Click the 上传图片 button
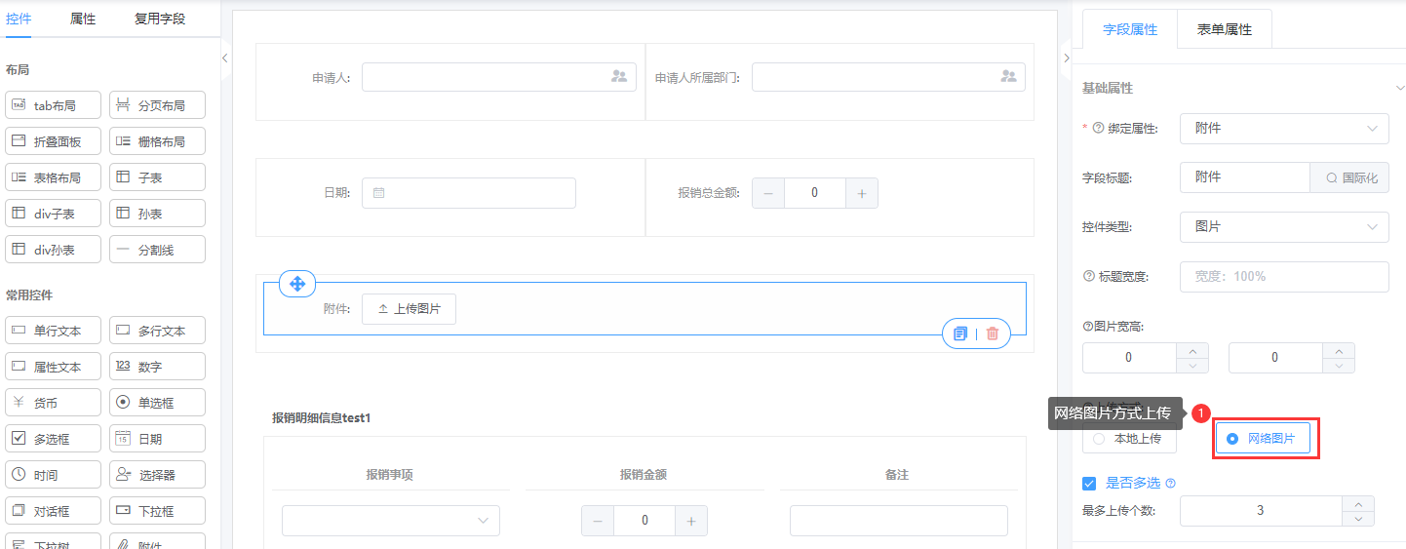This screenshot has height=549, width=1406. 409,308
